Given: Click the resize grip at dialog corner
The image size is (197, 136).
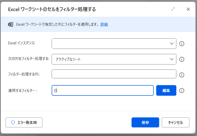Looking at the screenshot, I should tap(193, 131).
